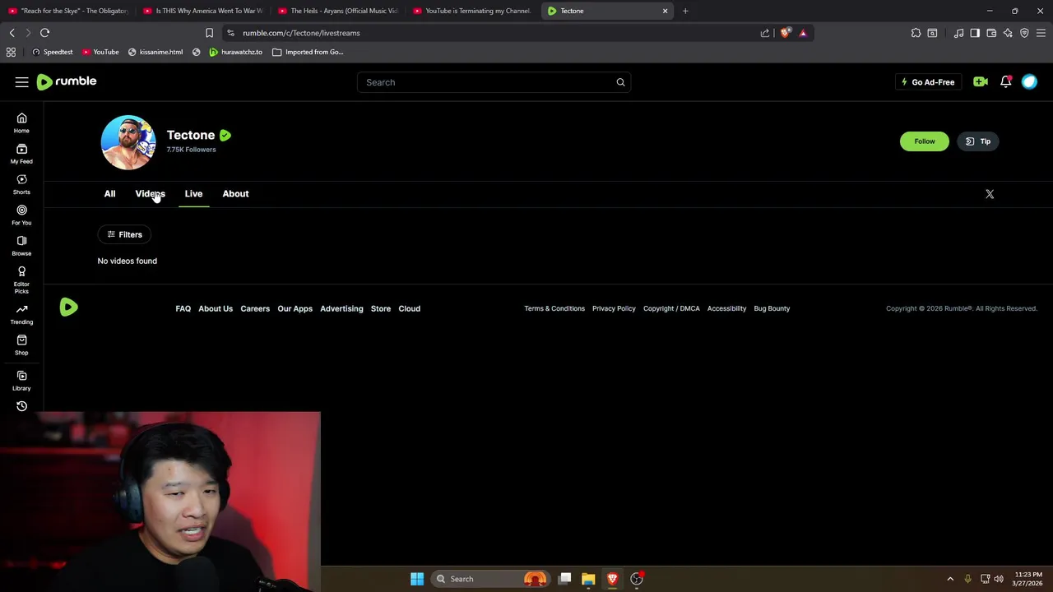Screen dimensions: 1053x592
Task: Open Brave Leo AI sparkle icon
Action: (1008, 33)
